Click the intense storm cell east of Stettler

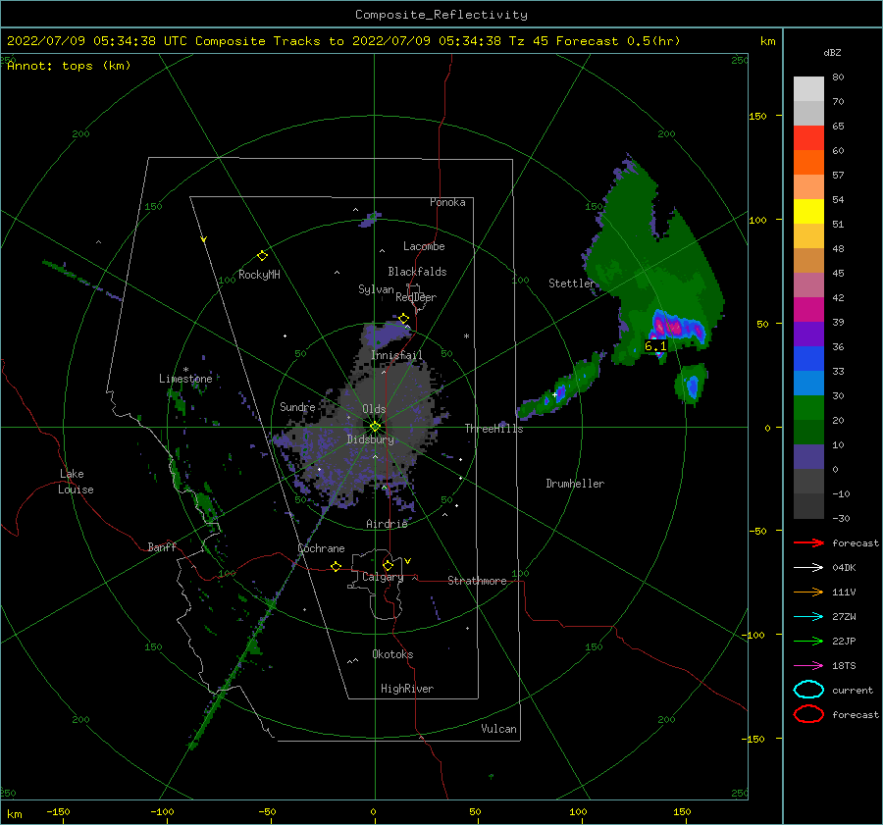(678, 327)
